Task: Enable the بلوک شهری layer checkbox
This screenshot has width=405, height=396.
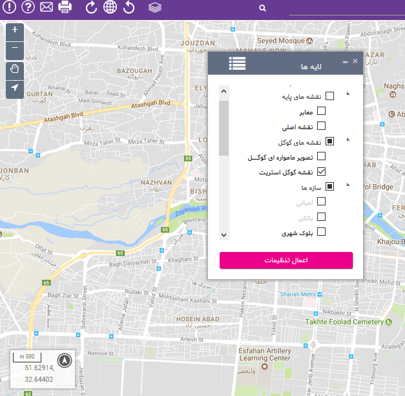Action: click(321, 232)
